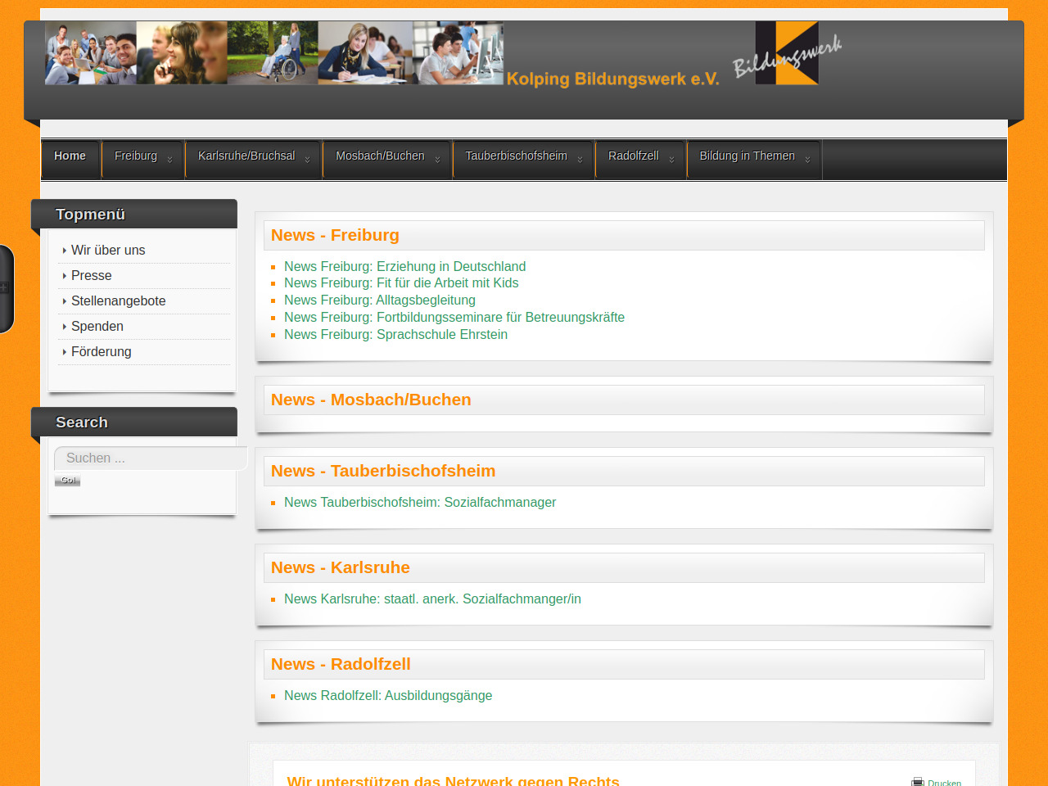This screenshot has width=1048, height=786.
Task: Open the Home menu item
Action: (x=70, y=156)
